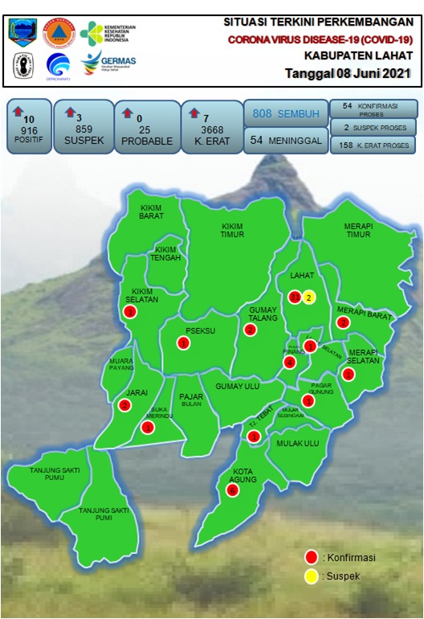
Task: Click the 25 Probable statistic box
Action: 147,127
